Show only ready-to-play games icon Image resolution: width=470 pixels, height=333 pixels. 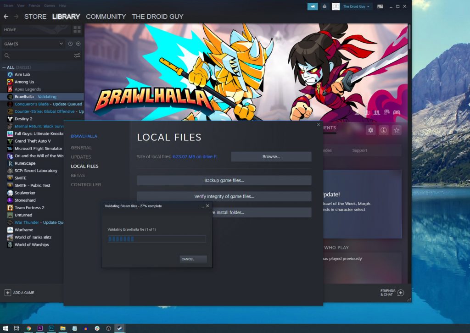[x=78, y=44]
